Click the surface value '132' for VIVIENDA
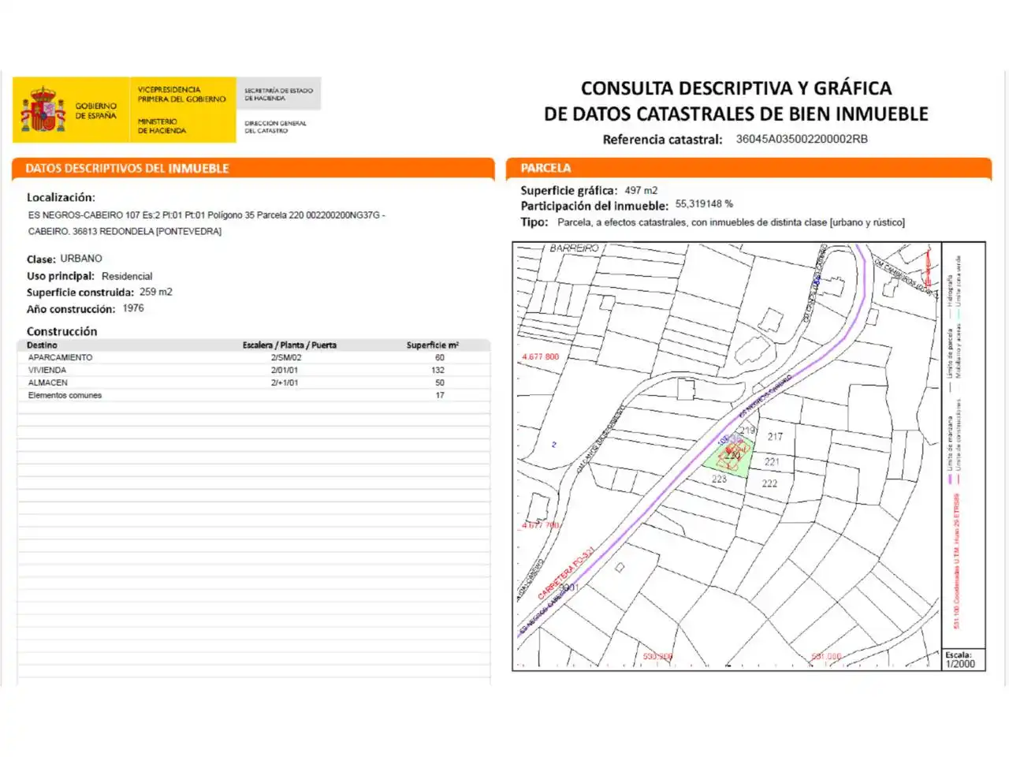 pos(438,371)
